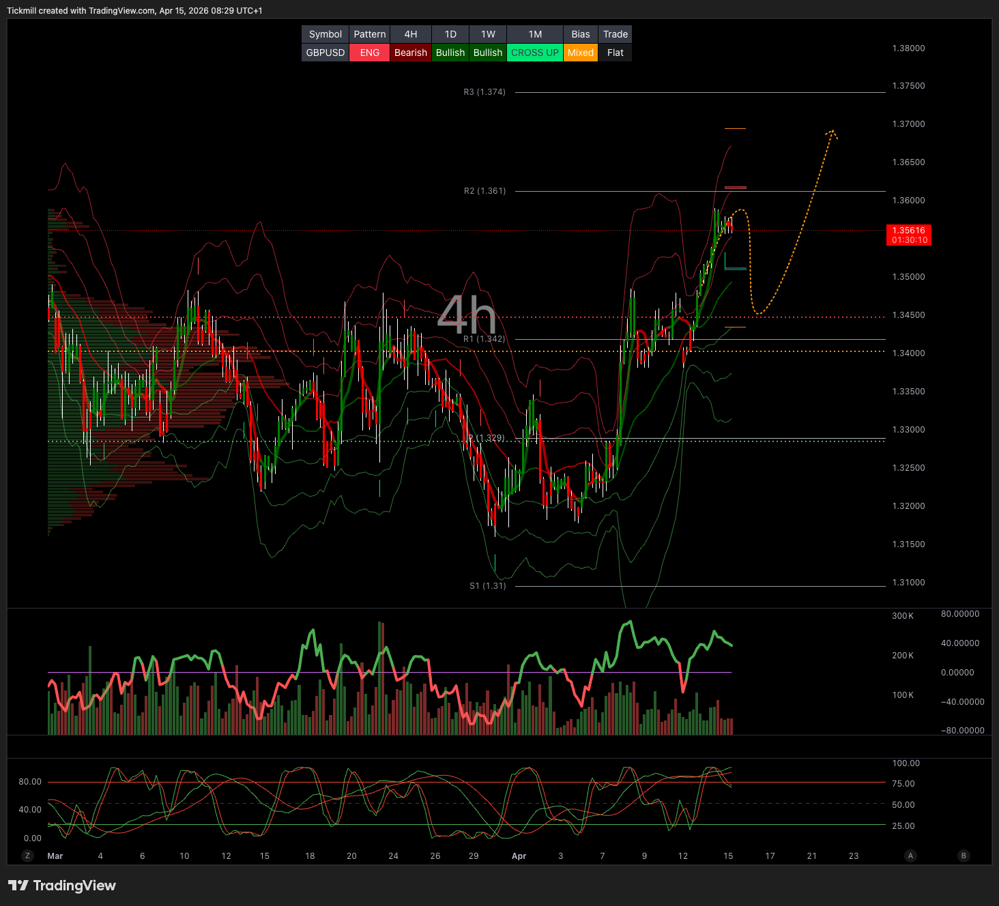Click the R3 (1.374) pivot label
Viewport: 999px width, 906px height.
(x=484, y=92)
